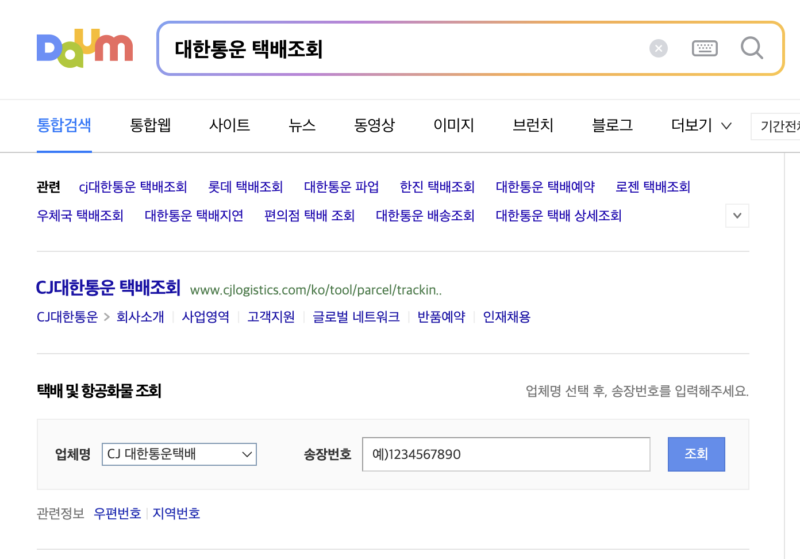
Task: Open the 업체명 carrier dropdown
Action: pyautogui.click(x=179, y=454)
